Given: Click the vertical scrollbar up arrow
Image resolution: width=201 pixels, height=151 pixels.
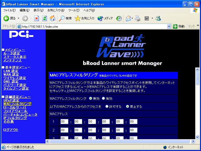Looking at the screenshot, I should click(197, 70).
